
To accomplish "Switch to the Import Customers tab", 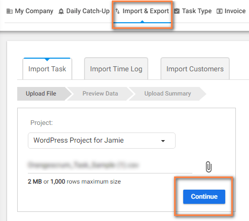I will point(195,69).
